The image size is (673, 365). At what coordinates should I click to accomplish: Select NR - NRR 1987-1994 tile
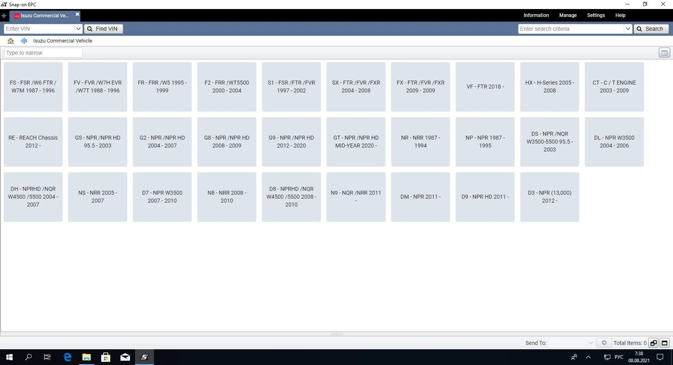point(421,142)
